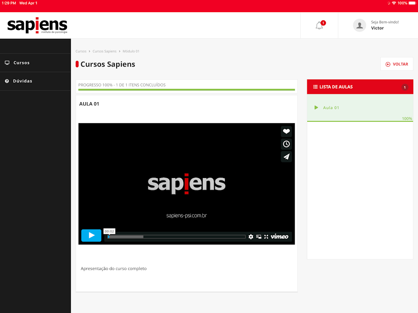This screenshot has width=418, height=313.
Task: Switch the video to fullscreen
Action: point(266,237)
